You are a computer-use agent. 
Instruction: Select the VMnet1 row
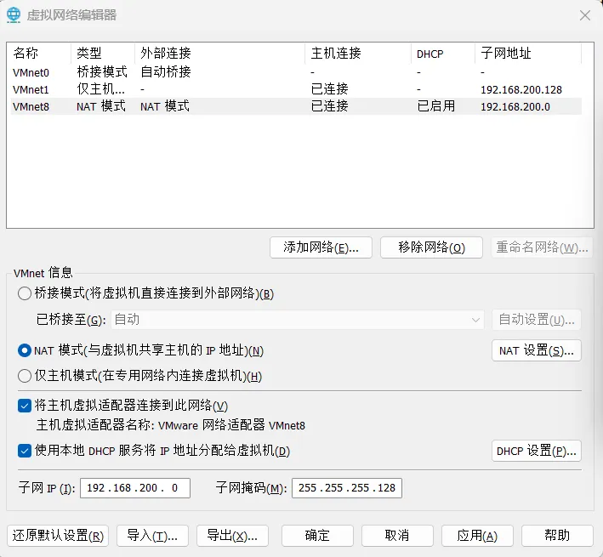click(x=296, y=89)
